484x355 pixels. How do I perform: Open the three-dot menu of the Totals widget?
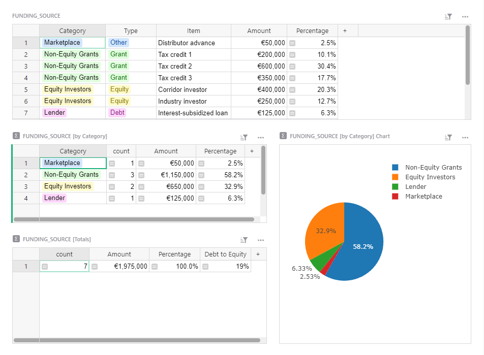pos(261,239)
